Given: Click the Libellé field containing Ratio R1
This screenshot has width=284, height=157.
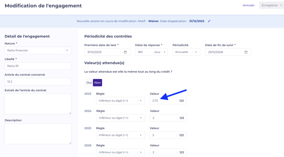Looking at the screenshot, I should click(x=38, y=66).
